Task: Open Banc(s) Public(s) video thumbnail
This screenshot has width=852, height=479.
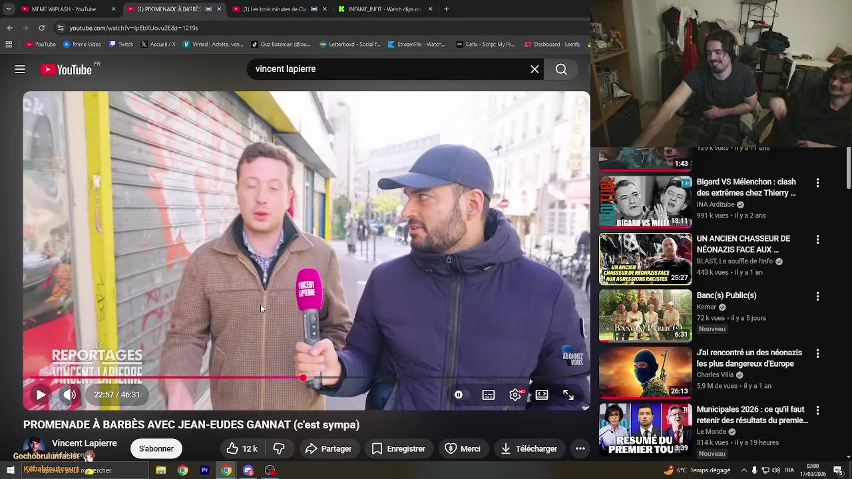Action: point(646,315)
